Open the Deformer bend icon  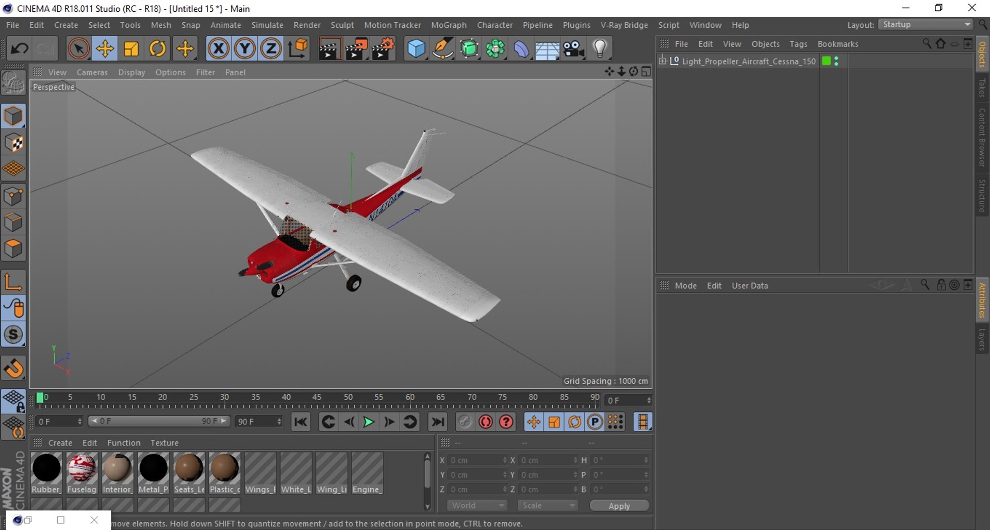tap(521, 49)
